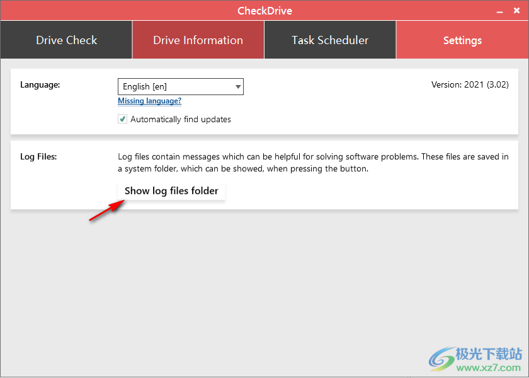Switch to the Drive Check tab
This screenshot has width=529, height=378.
click(66, 40)
